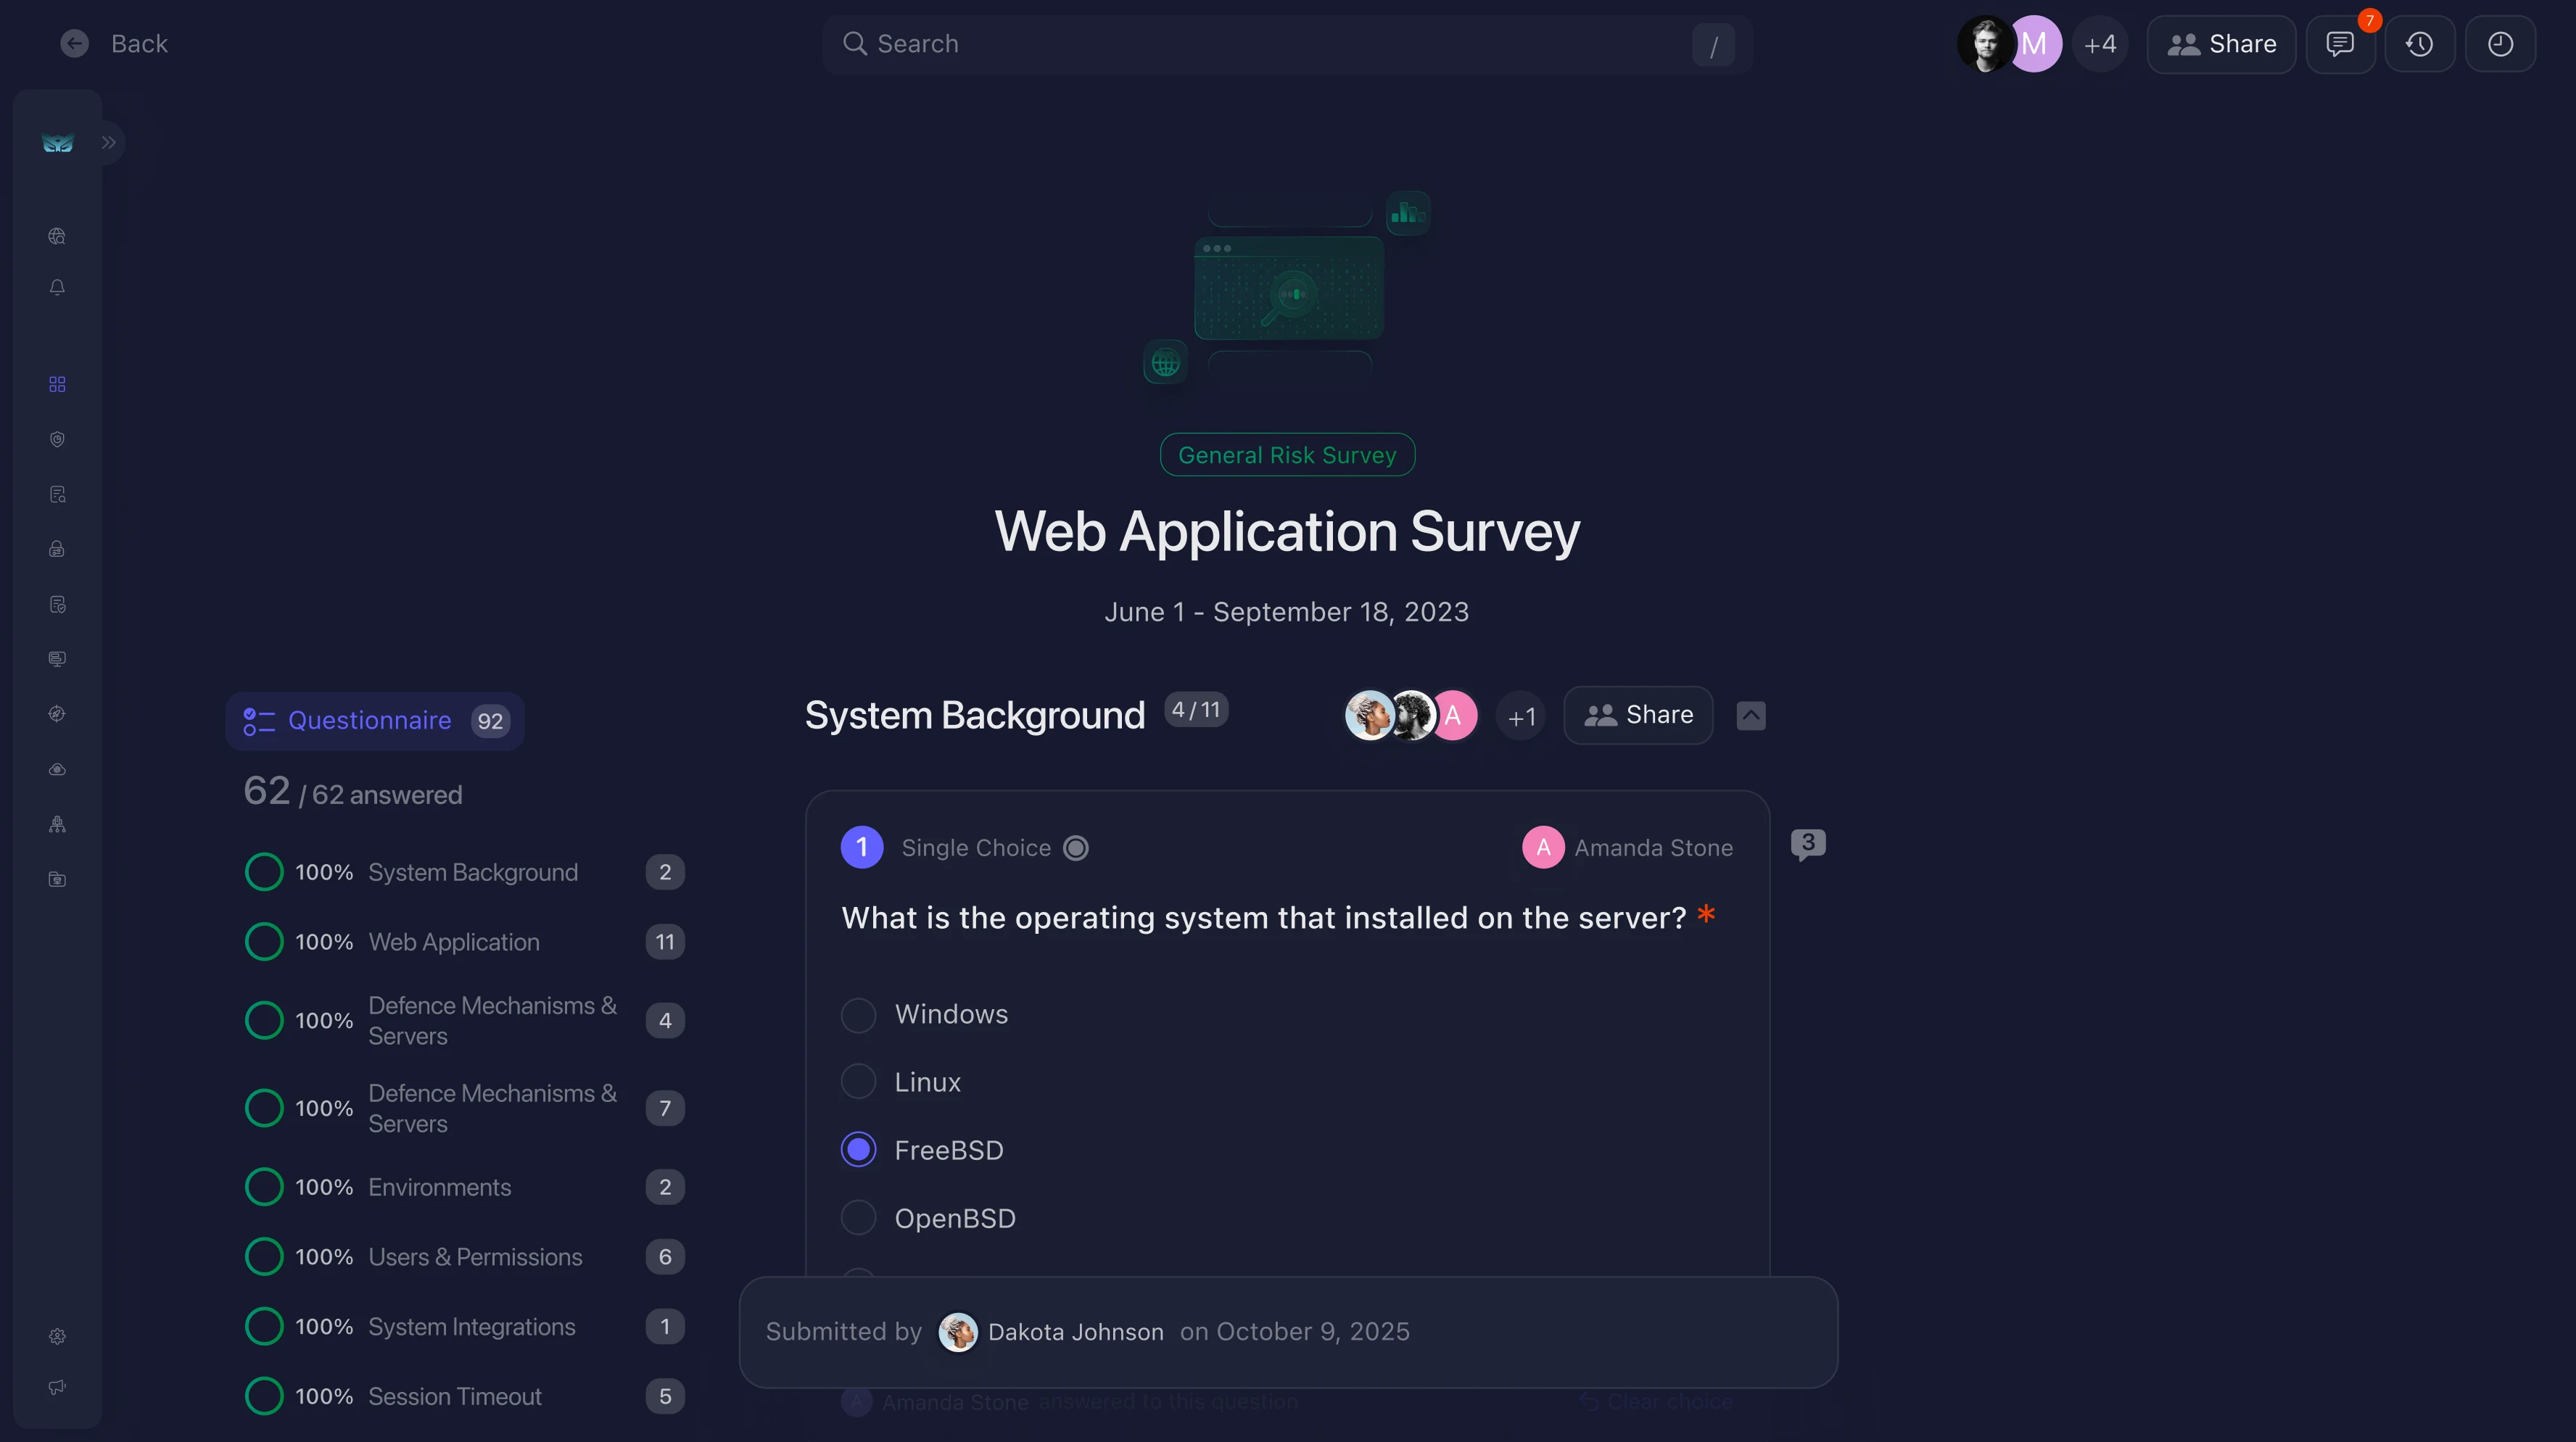Open settings gear in sidebar
Image resolution: width=2576 pixels, height=1442 pixels.
tap(57, 1336)
